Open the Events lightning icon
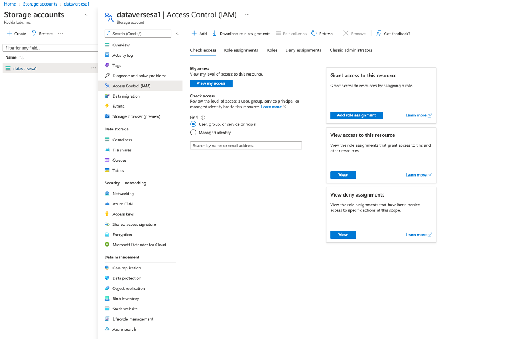The width and height of the screenshot is (516, 339). tap(107, 106)
